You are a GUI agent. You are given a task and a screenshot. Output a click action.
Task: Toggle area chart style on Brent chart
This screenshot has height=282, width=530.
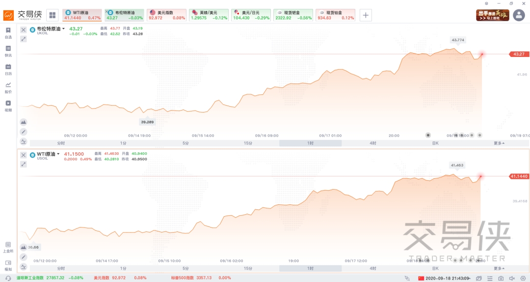tap(24, 122)
